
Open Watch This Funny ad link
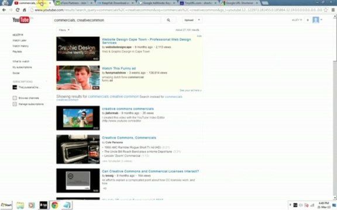coord(119,68)
